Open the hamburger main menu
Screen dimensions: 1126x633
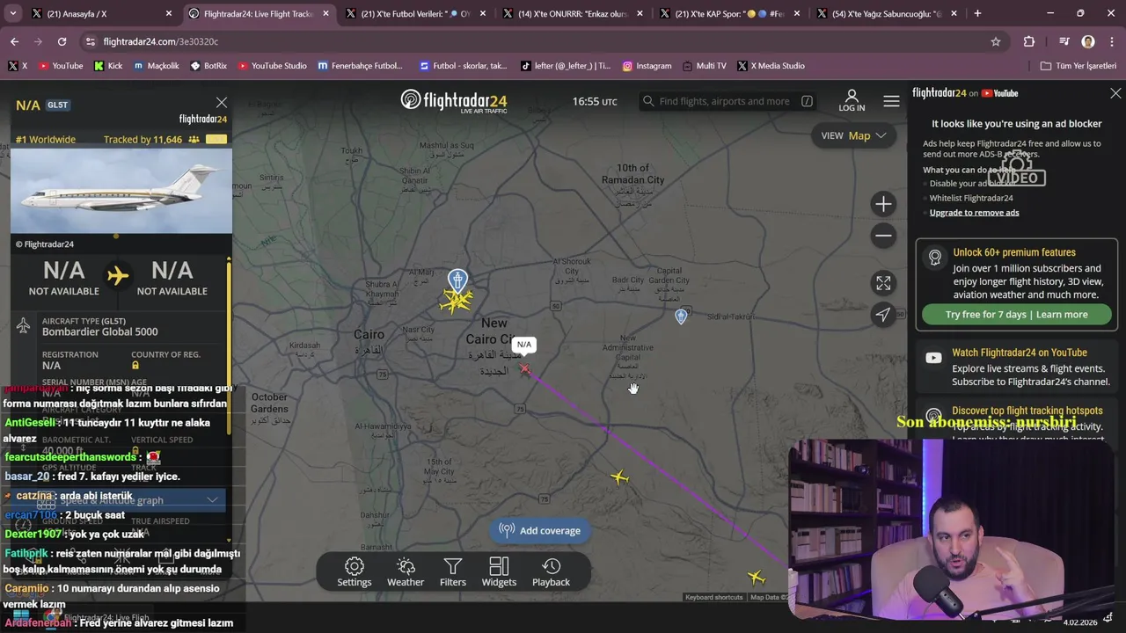click(x=891, y=101)
